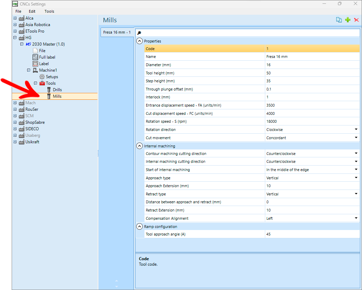Select the Drills tree item
The image size is (362, 290).
[57, 90]
